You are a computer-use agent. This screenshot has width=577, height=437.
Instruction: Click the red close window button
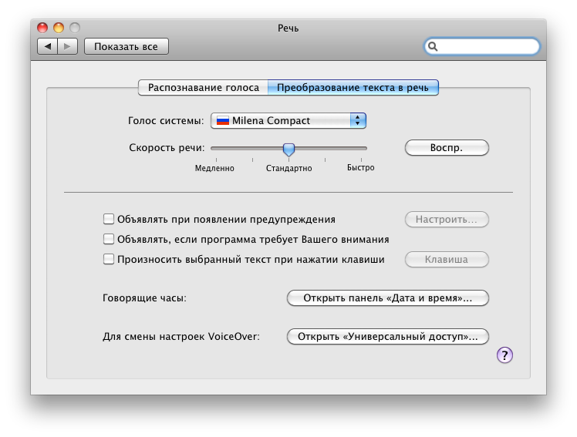coord(43,28)
